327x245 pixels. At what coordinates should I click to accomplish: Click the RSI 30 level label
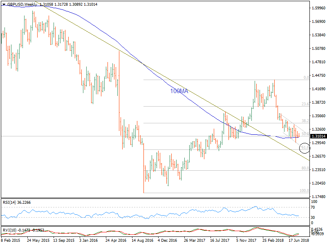[313, 218]
